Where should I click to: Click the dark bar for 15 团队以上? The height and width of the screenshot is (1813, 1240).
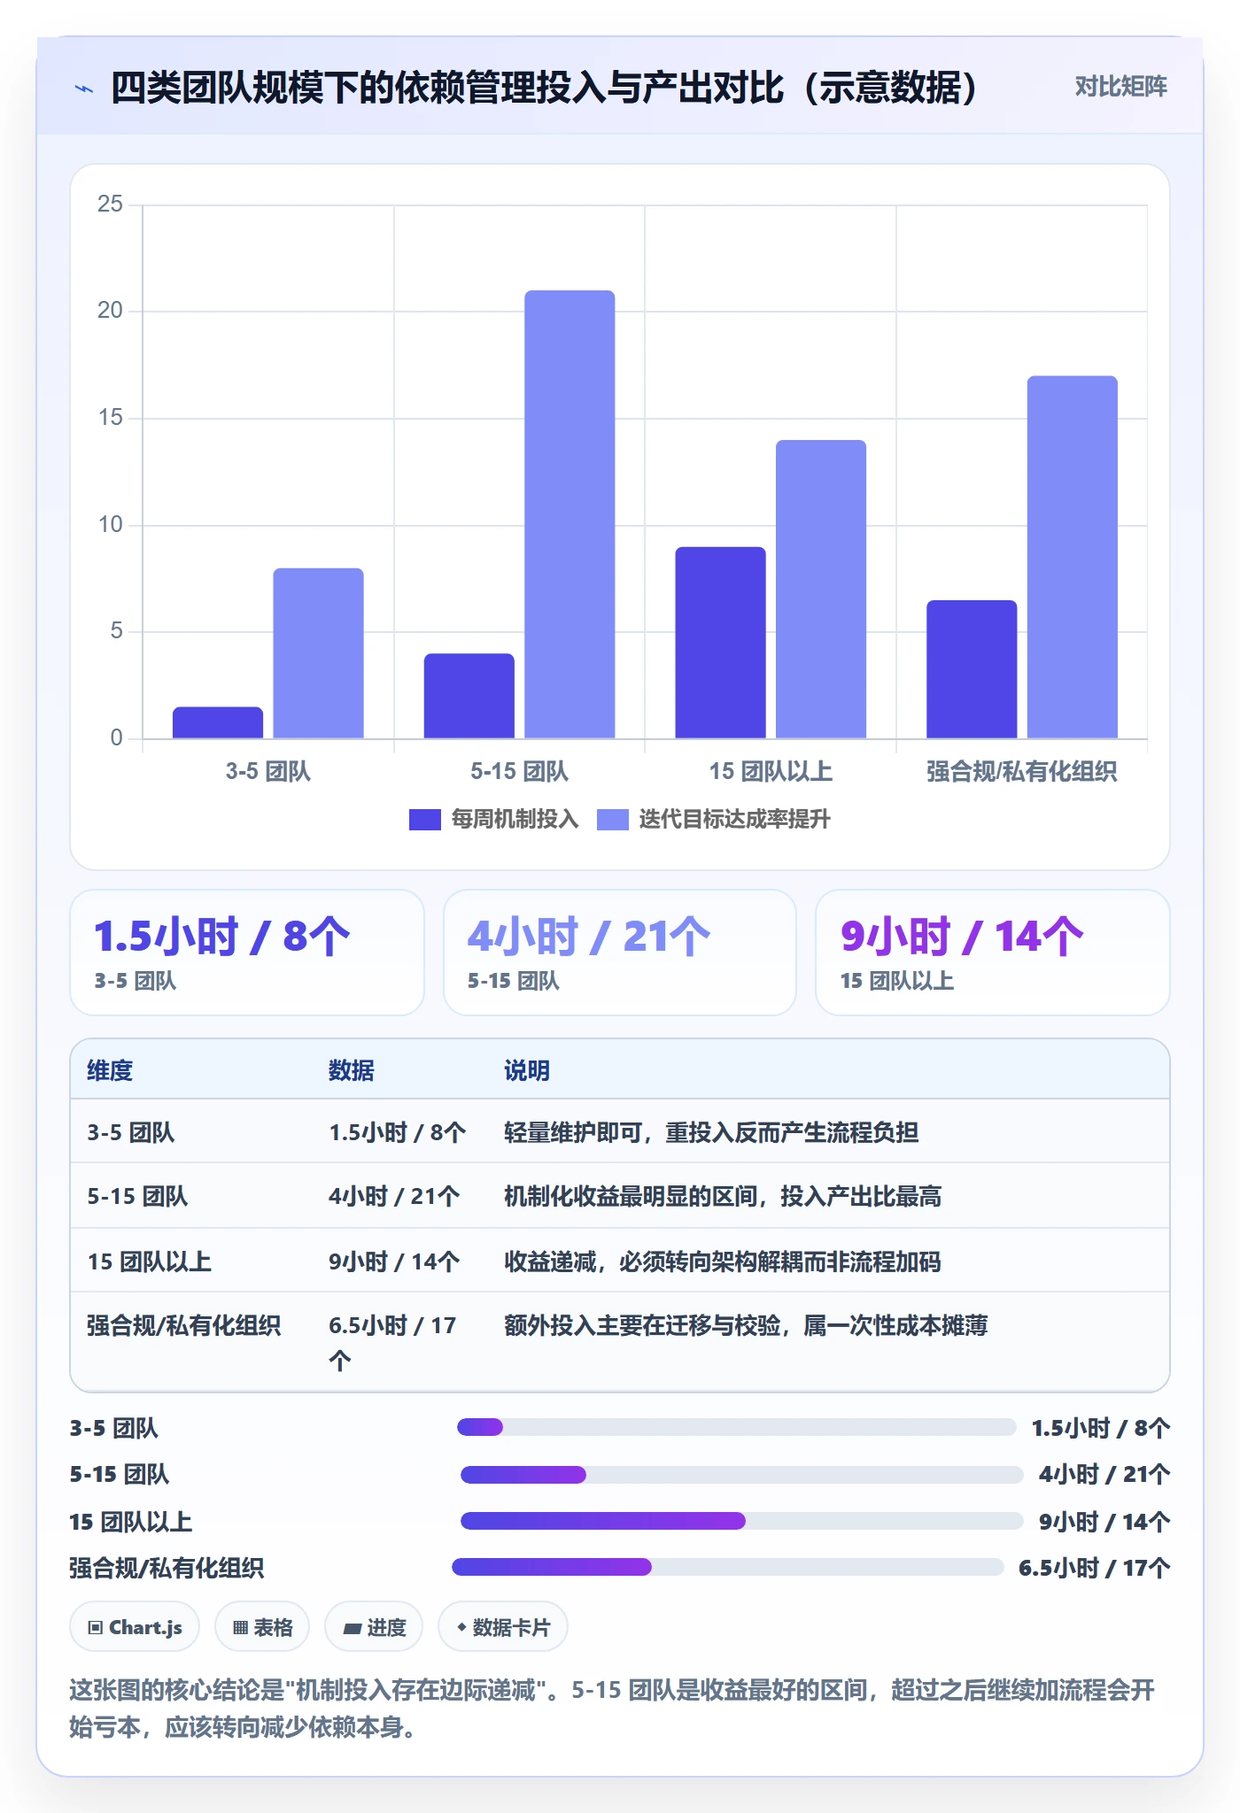click(x=720, y=643)
